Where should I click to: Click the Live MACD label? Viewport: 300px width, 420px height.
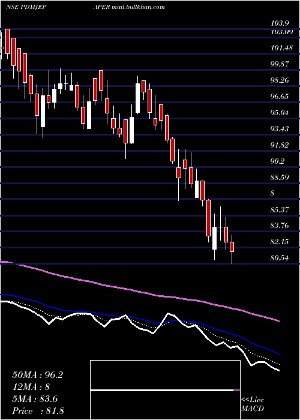(x=253, y=404)
